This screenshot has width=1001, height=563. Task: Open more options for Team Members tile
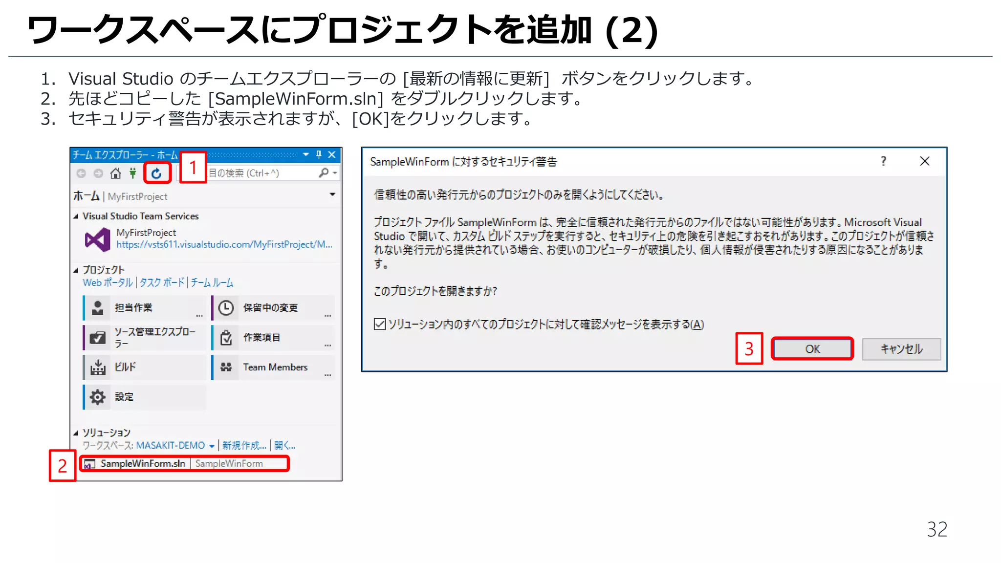328,375
